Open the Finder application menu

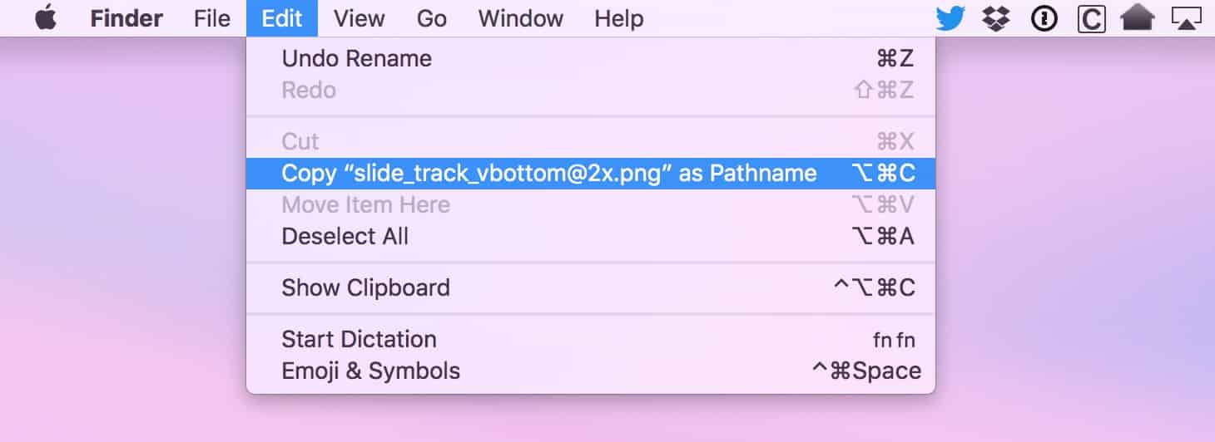[x=126, y=18]
